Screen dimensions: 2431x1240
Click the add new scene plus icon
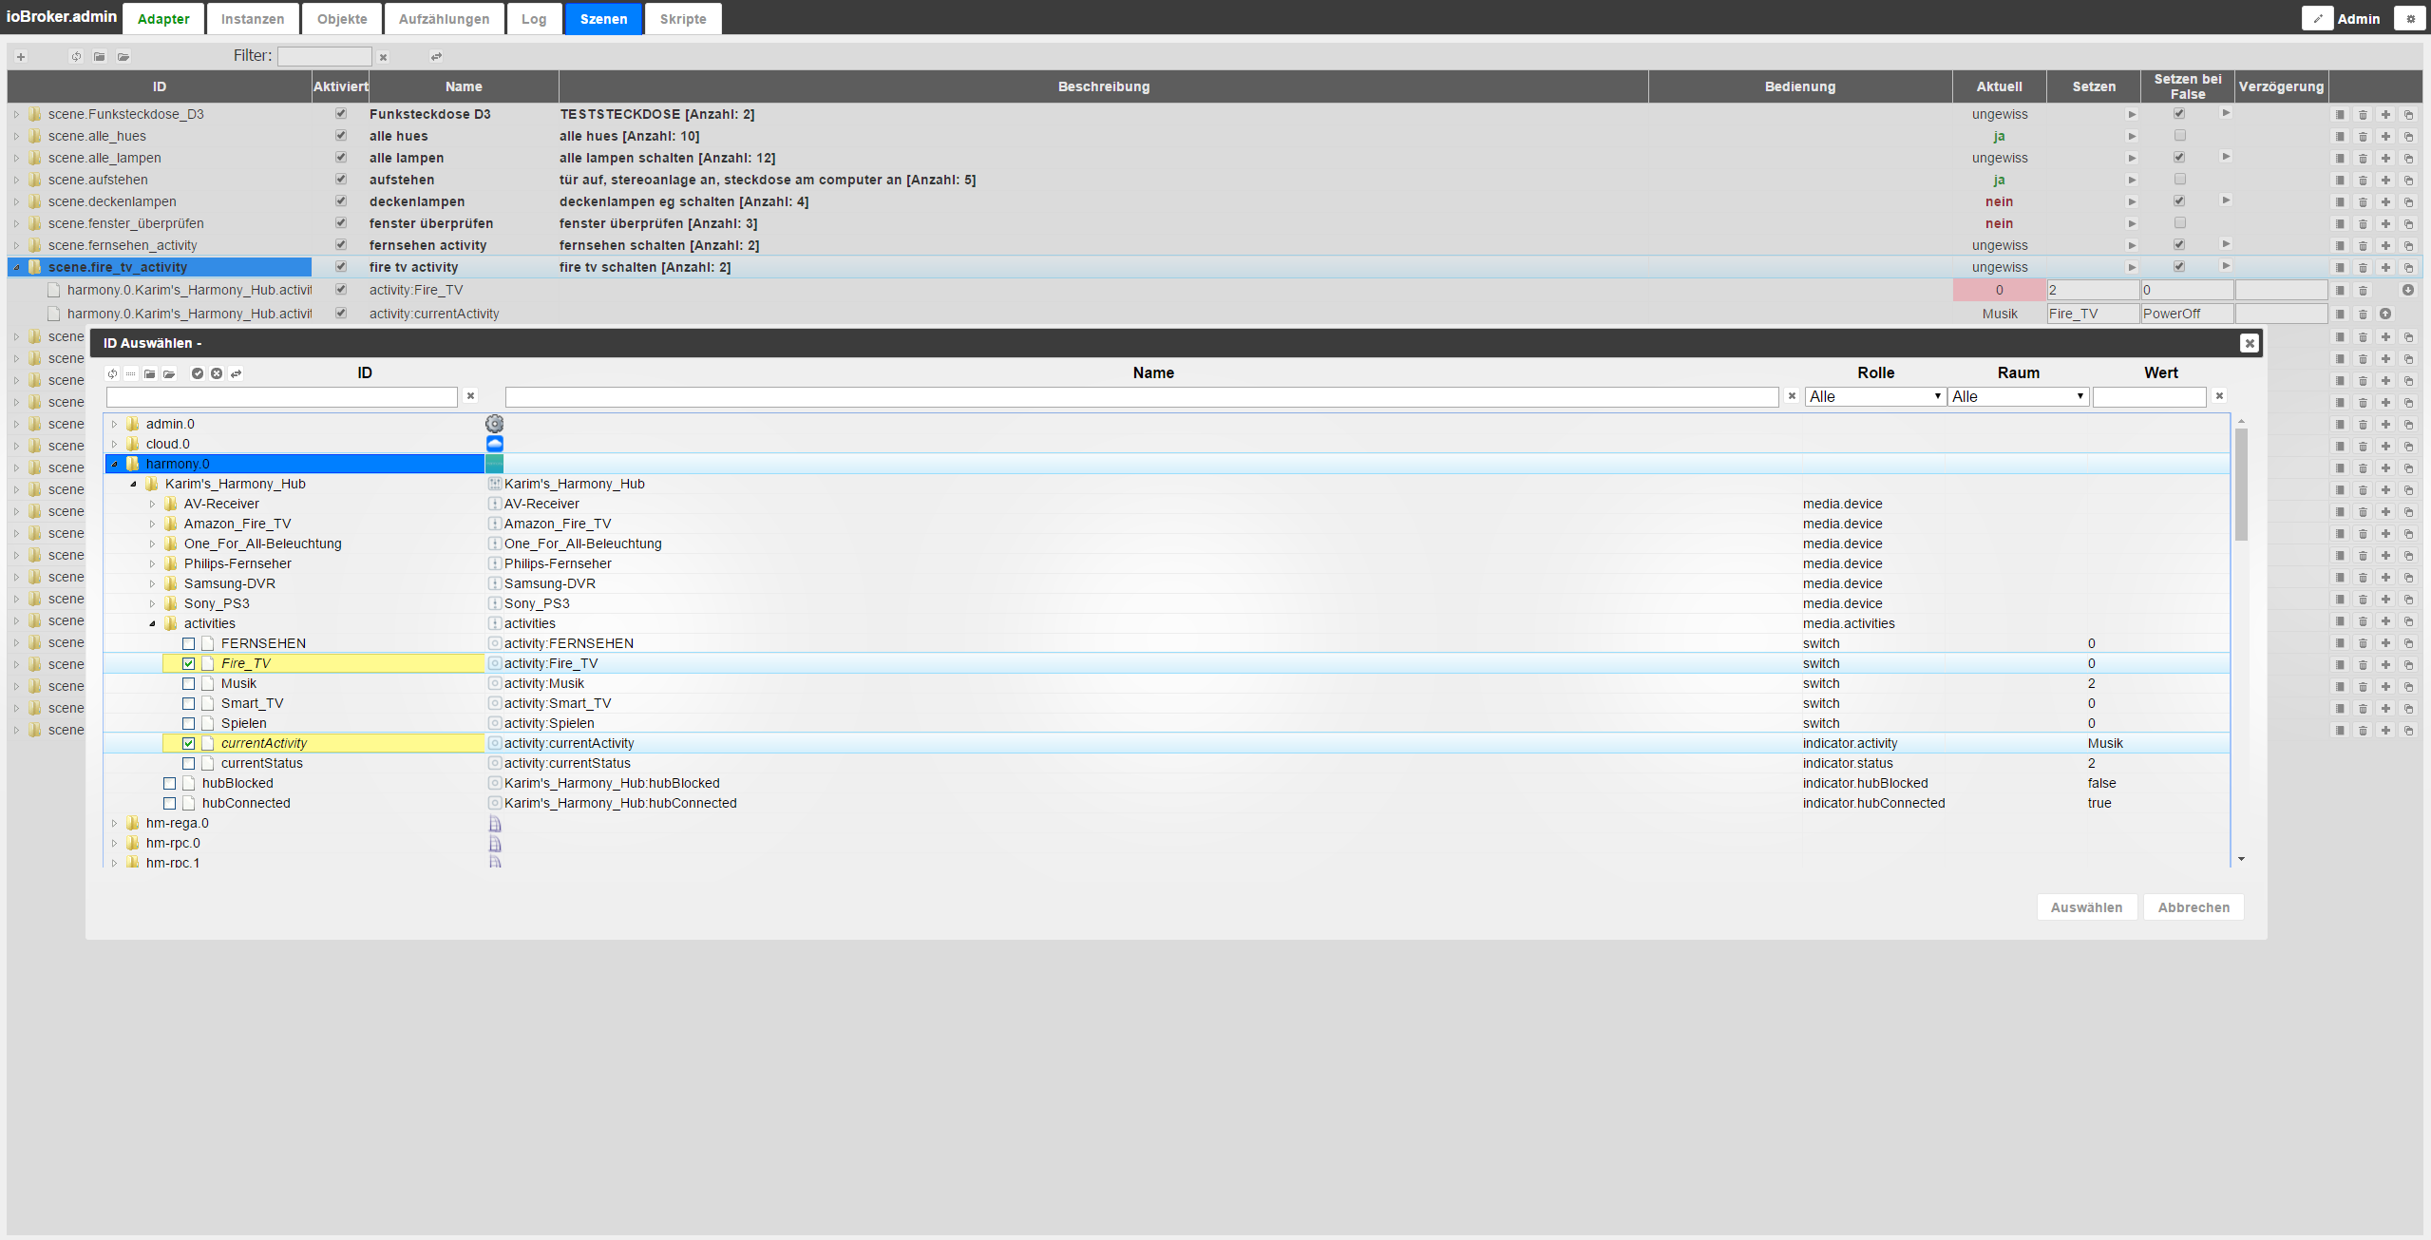click(x=21, y=57)
